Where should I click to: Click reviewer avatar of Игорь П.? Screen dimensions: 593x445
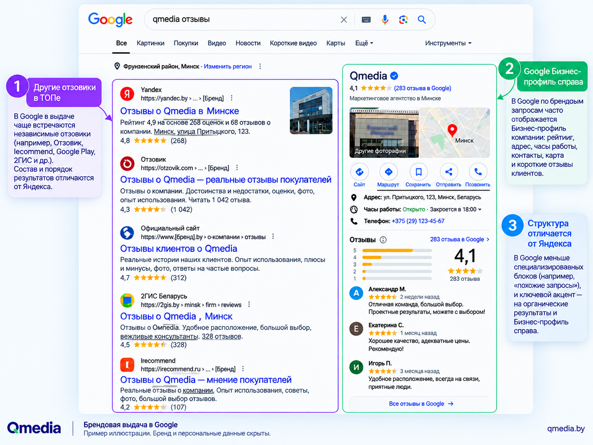[356, 367]
